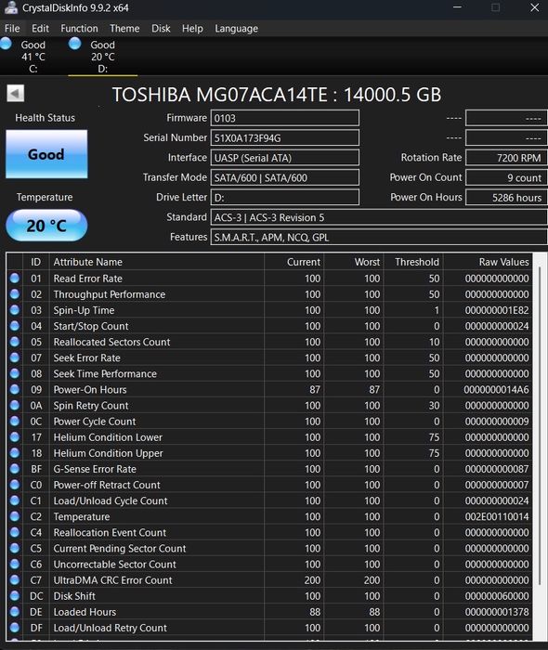Click the Serial Number field
The height and width of the screenshot is (650, 548).
point(285,138)
